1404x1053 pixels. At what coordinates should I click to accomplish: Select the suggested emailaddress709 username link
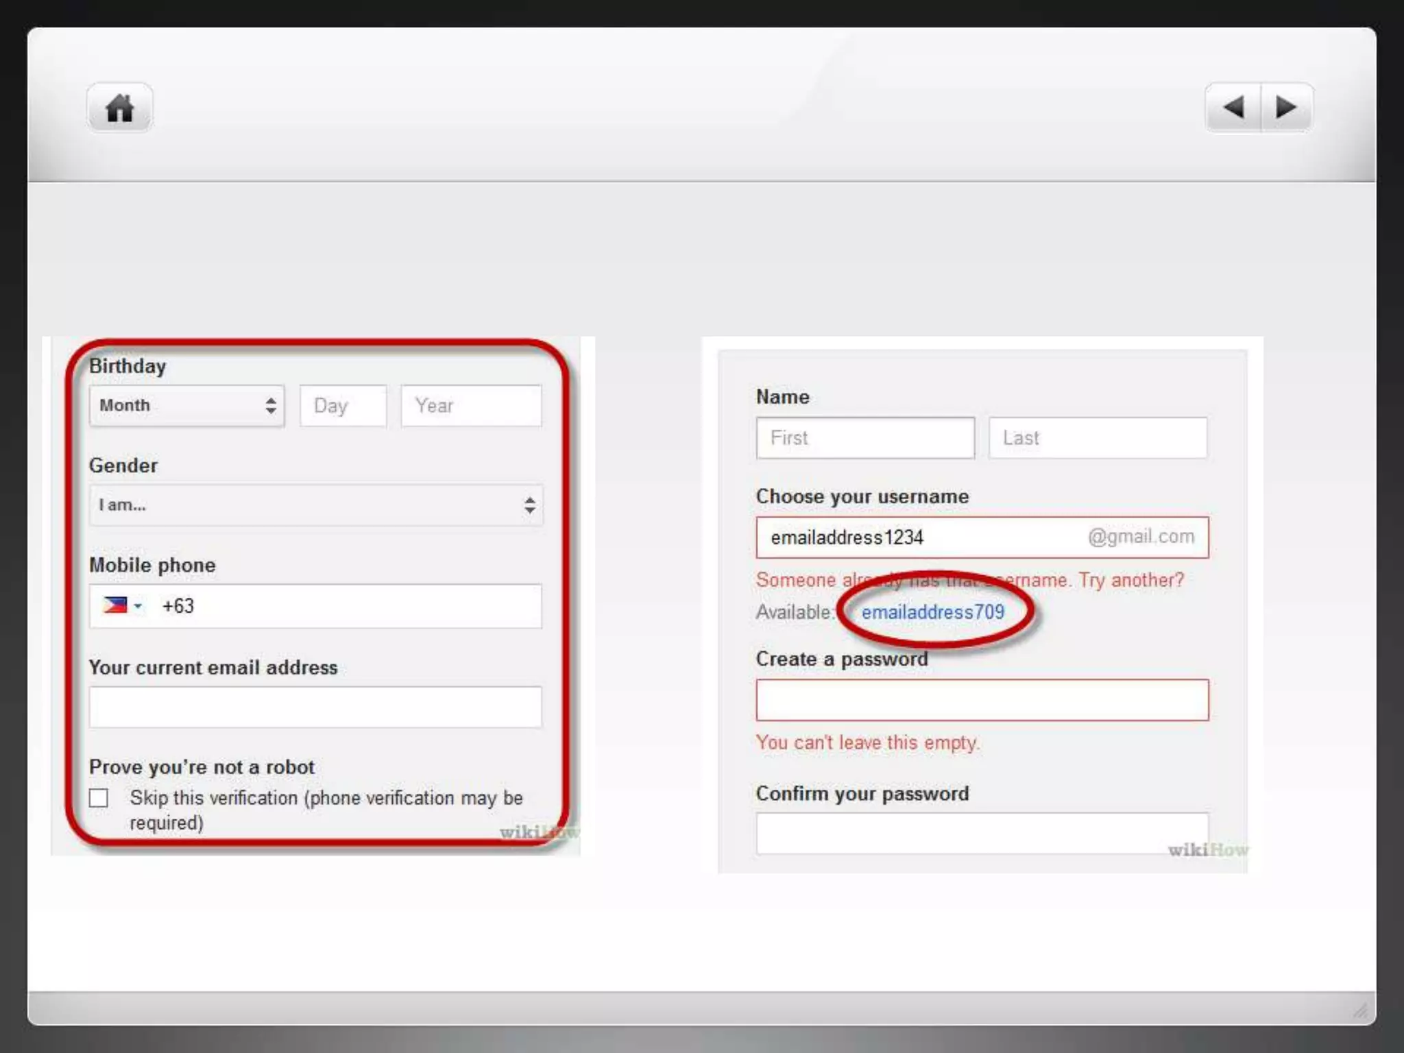click(932, 612)
